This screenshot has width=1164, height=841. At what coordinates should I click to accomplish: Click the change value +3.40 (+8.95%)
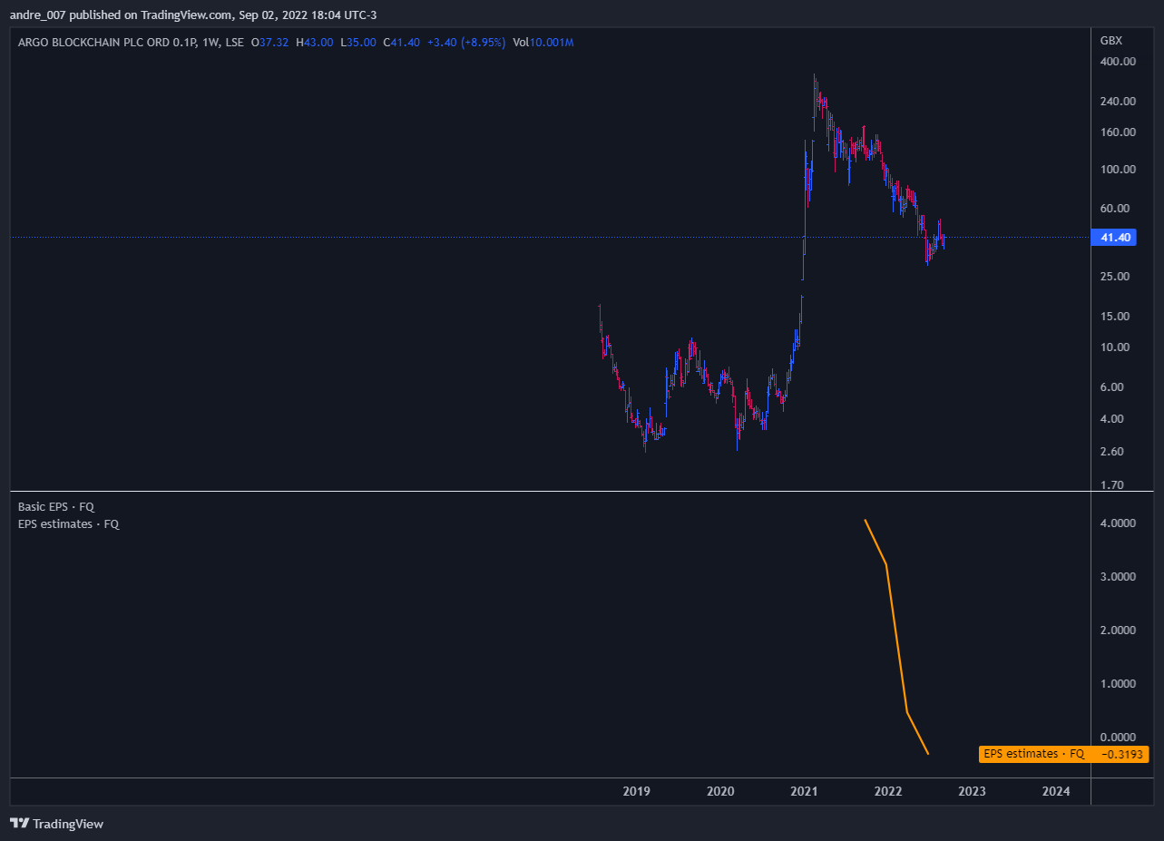[x=466, y=43]
